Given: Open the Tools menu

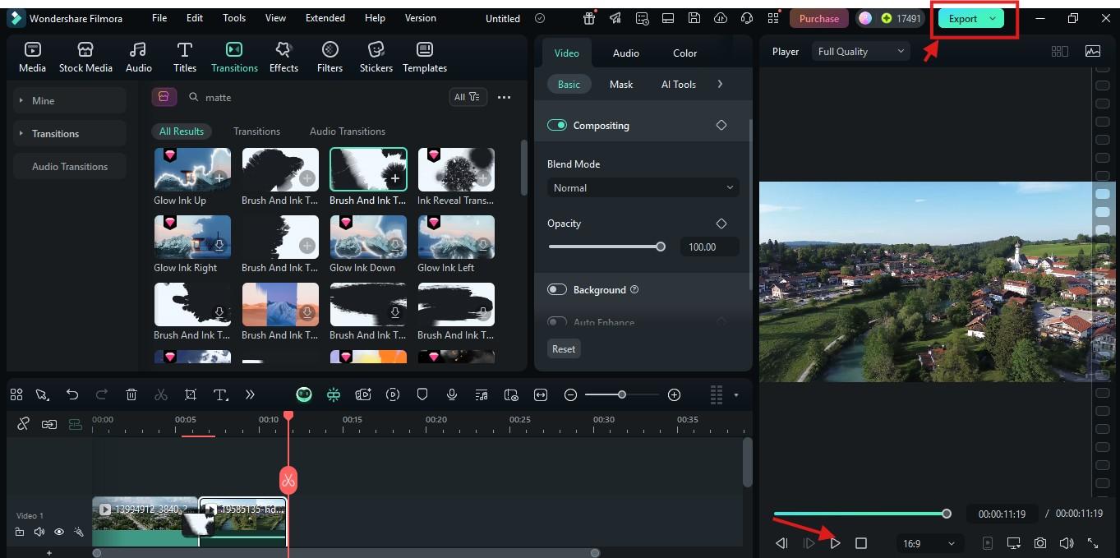Looking at the screenshot, I should pyautogui.click(x=234, y=18).
